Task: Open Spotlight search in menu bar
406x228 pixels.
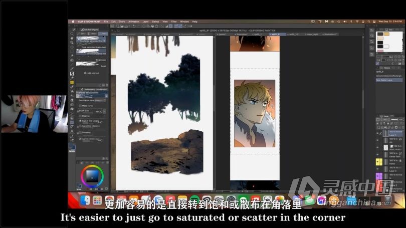Action: (x=369, y=22)
